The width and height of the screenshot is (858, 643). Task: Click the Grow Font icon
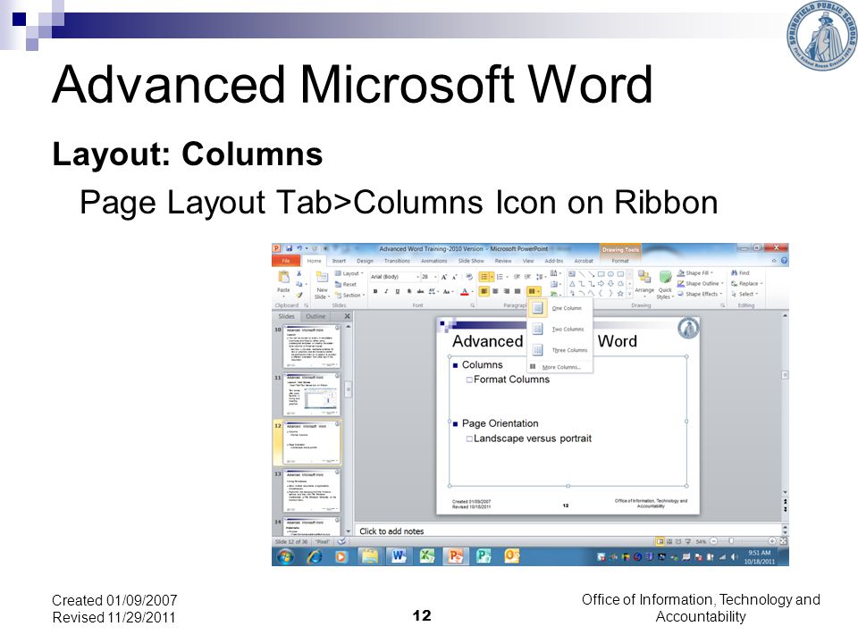pyautogui.click(x=444, y=277)
